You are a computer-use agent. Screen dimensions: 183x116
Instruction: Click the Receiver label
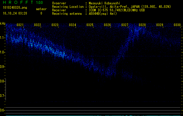coord(59,10)
